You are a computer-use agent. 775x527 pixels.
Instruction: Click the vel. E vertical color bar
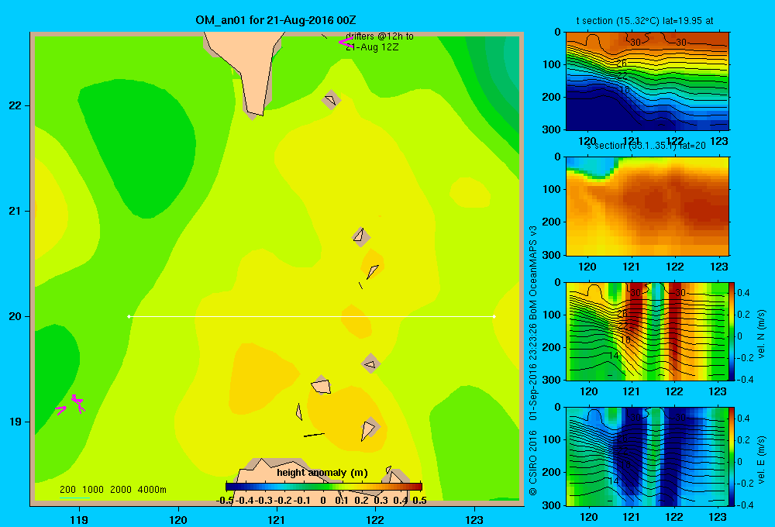coord(732,456)
